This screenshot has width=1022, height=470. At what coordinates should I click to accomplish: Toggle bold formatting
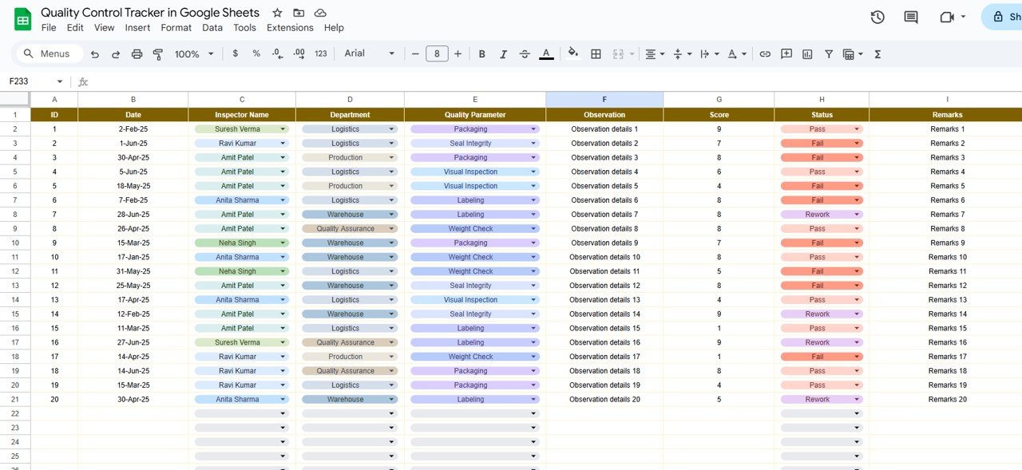tap(481, 53)
